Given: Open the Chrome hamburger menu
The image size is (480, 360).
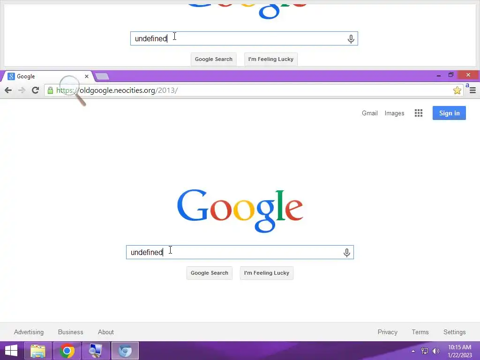Looking at the screenshot, I should pos(472,90).
